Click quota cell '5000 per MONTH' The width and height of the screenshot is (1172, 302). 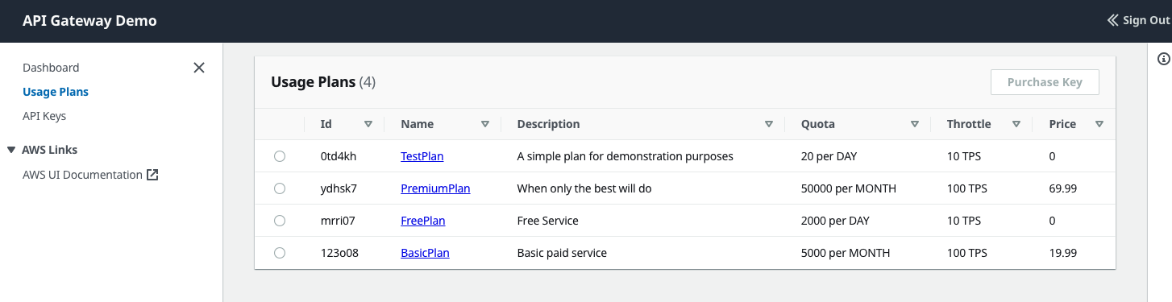pos(846,253)
